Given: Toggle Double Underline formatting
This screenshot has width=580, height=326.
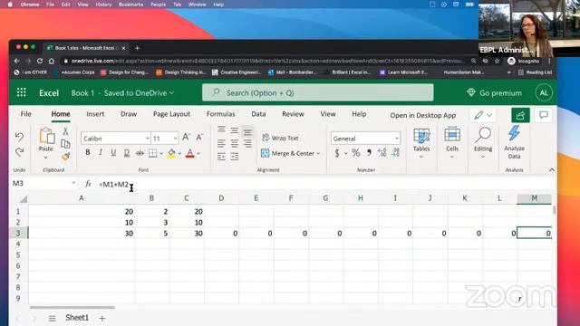Looking at the screenshot, I should [x=127, y=153].
